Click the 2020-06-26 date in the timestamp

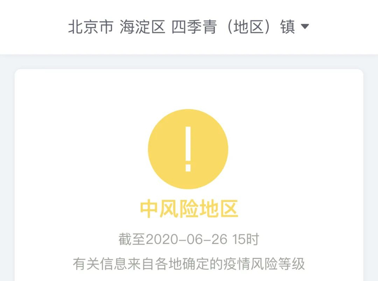point(187,239)
